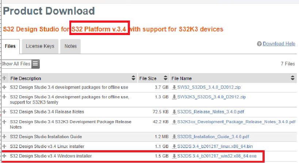Expand the Windows installer row details

(x=4, y=156)
